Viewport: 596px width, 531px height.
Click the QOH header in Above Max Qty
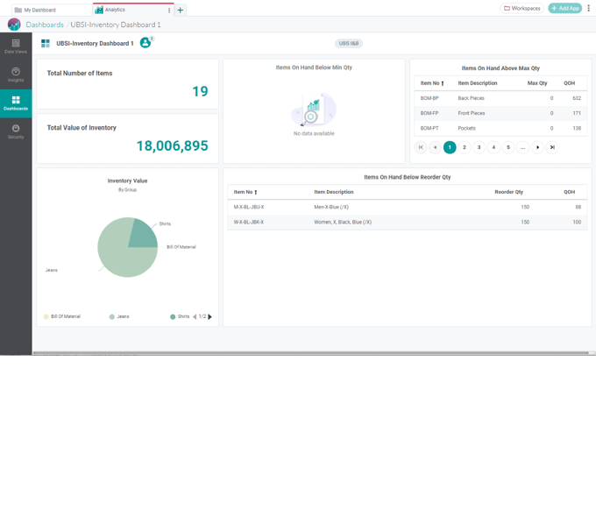569,83
